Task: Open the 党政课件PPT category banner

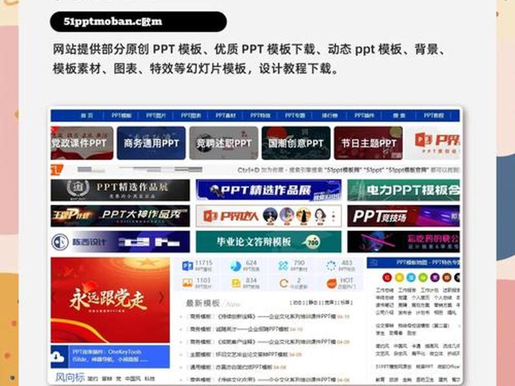Action: point(82,143)
